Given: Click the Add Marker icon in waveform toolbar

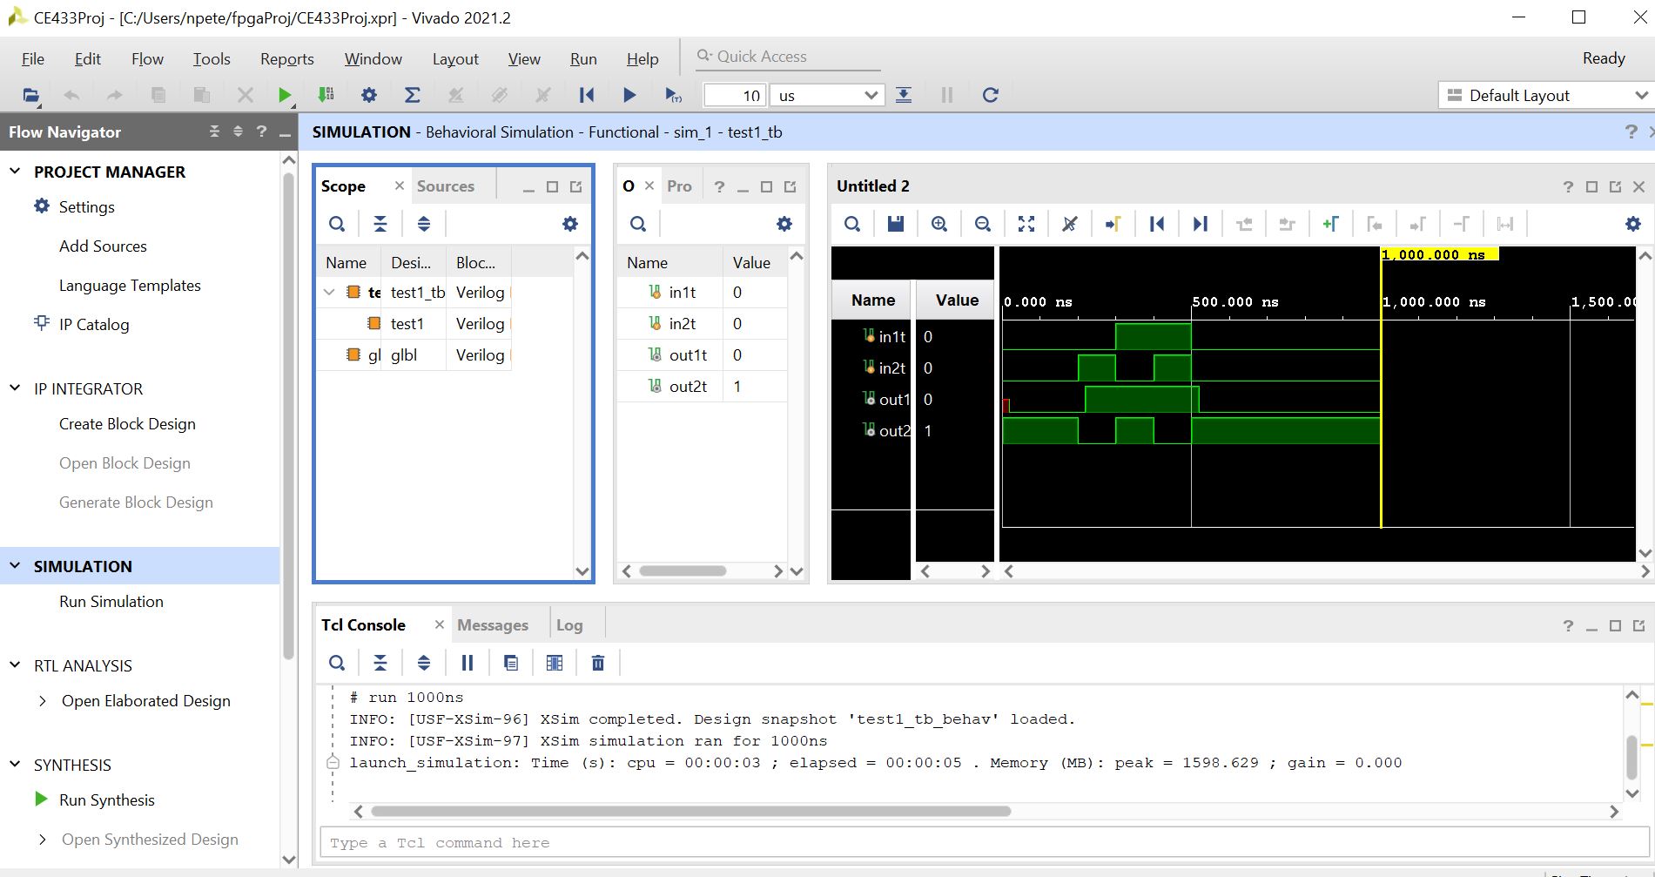Looking at the screenshot, I should 1331,224.
